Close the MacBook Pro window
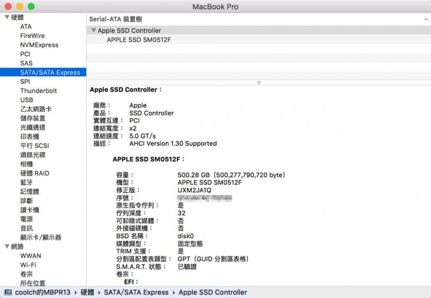Screen dimensions: 431x298 click(x=8, y=7)
